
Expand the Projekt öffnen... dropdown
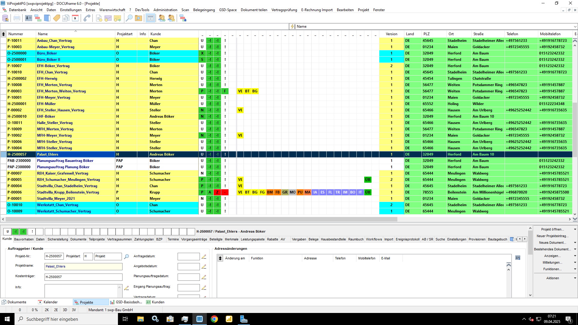pyautogui.click(x=575, y=229)
